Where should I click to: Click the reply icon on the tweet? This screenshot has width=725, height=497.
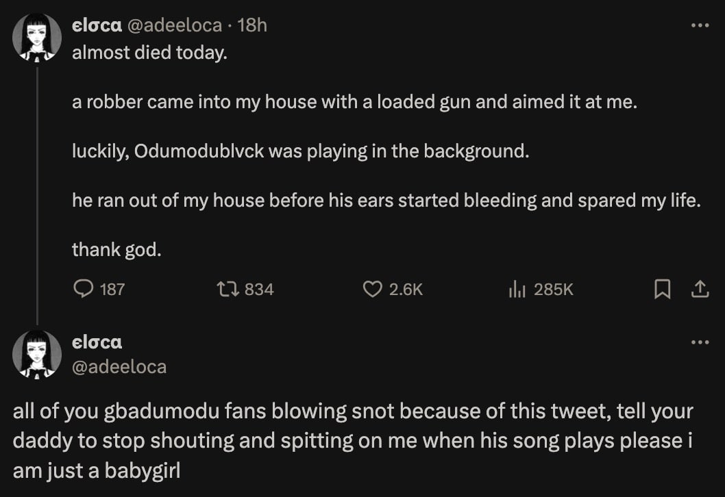[84, 290]
